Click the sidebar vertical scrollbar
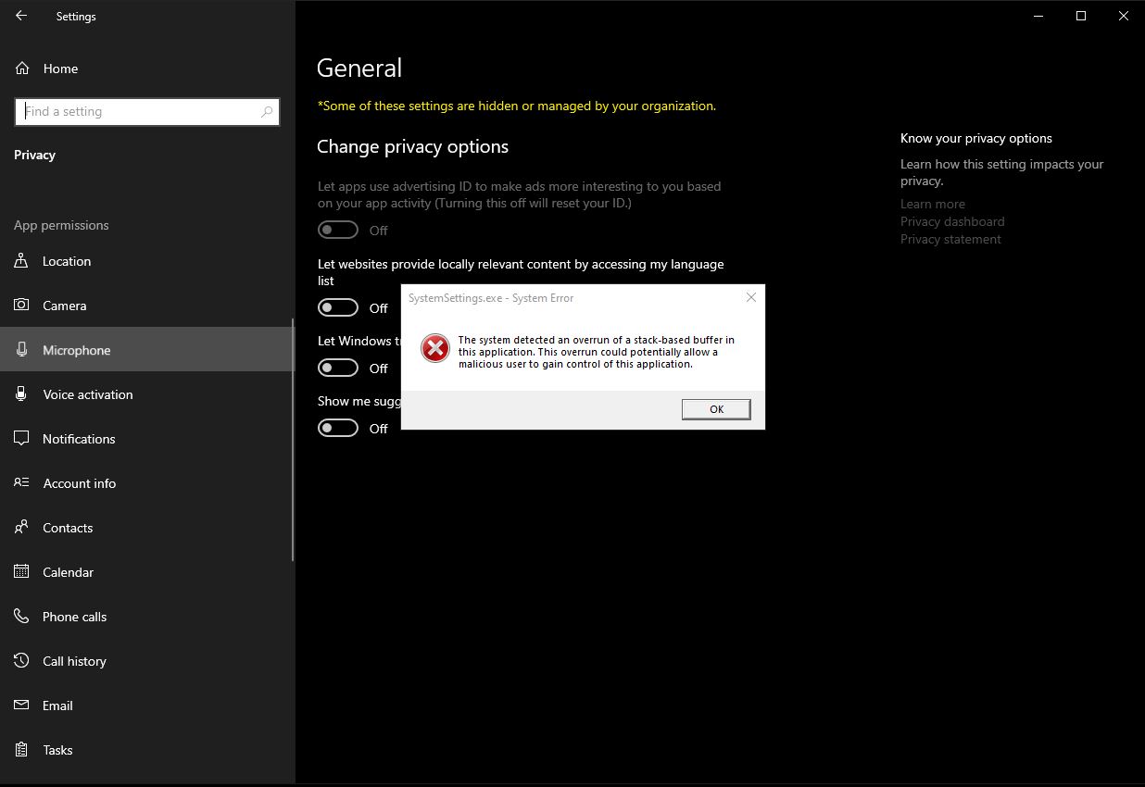Screen dimensions: 1145x787 coord(293,440)
